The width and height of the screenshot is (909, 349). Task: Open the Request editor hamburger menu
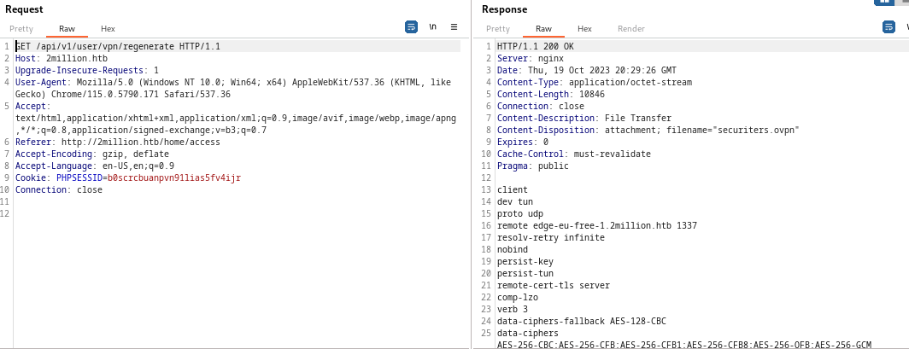coord(454,27)
